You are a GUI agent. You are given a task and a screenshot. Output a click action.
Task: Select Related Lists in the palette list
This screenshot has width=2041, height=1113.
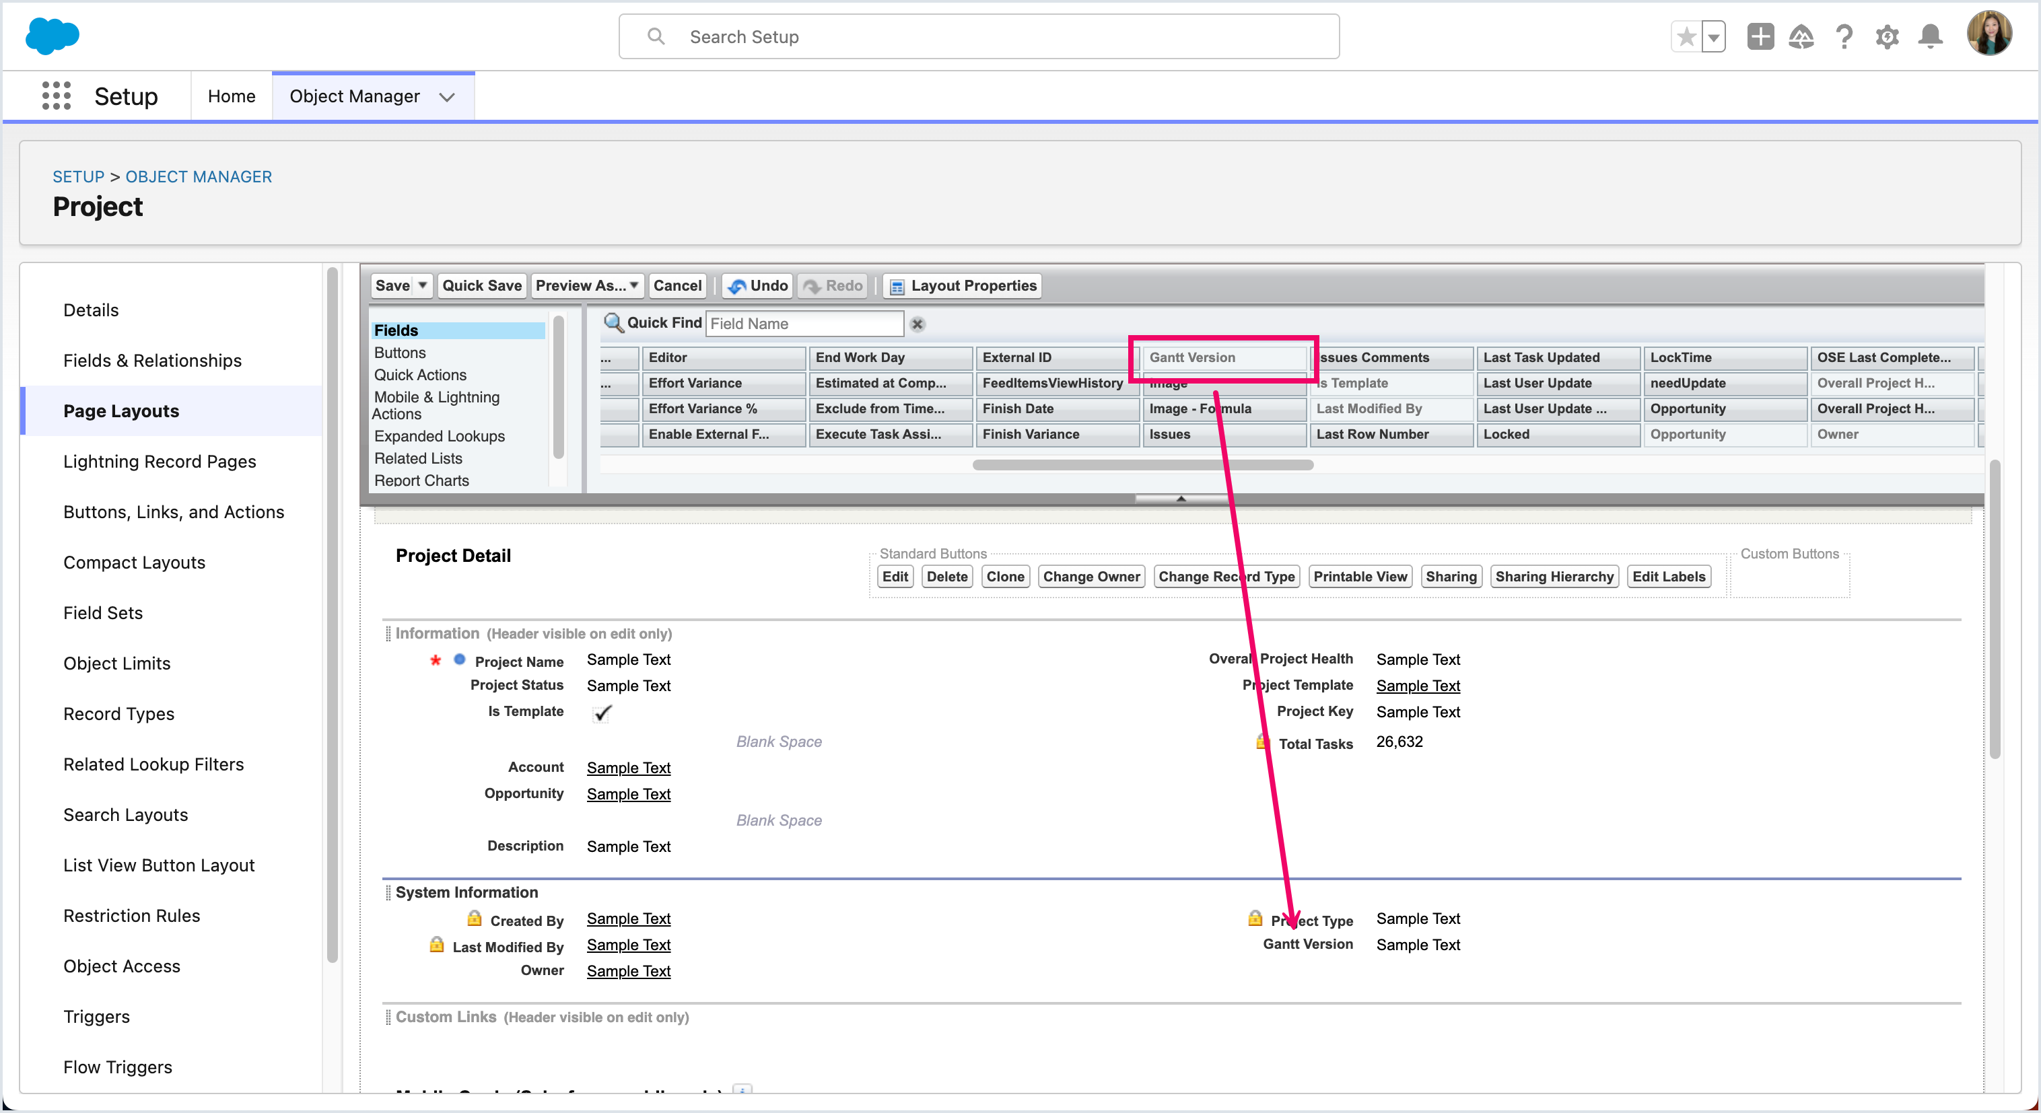point(418,458)
